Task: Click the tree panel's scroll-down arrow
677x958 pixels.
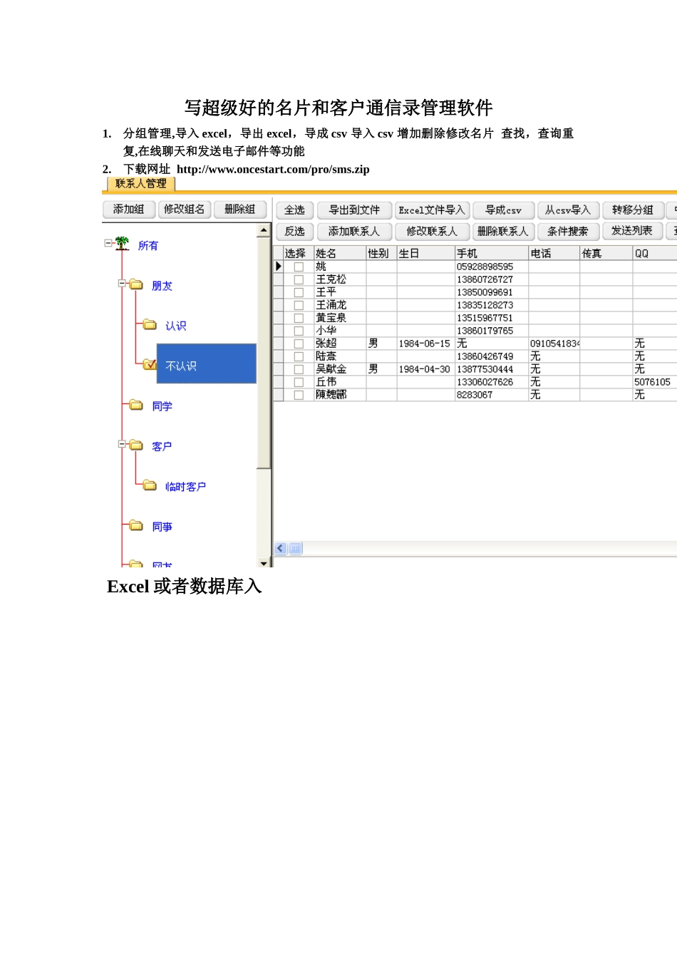Action: 264,563
